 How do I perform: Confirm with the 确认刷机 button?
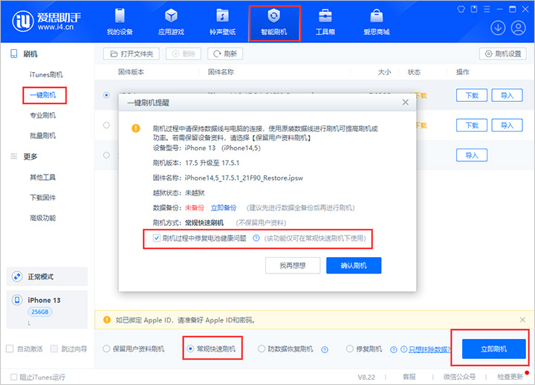[x=354, y=265]
